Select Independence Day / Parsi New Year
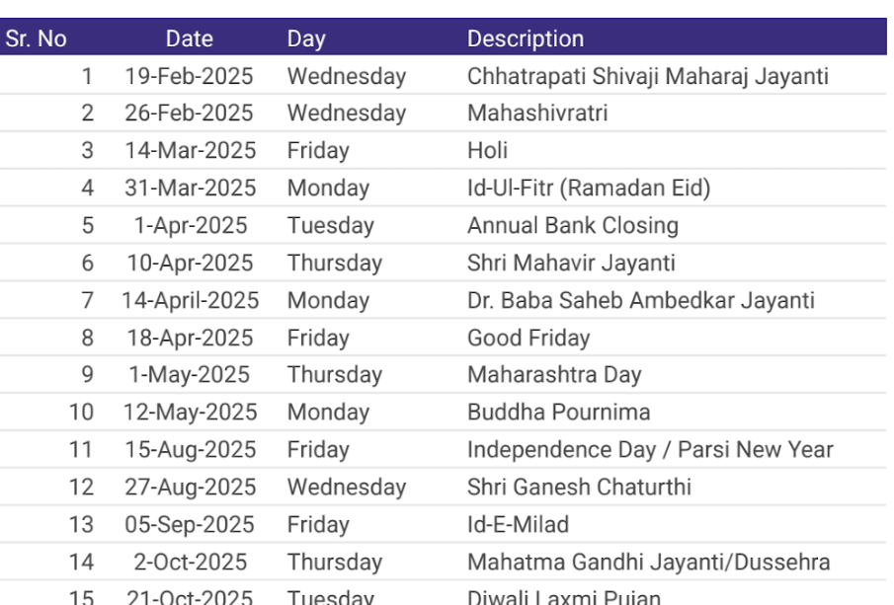This screenshot has width=894, height=605. [x=650, y=450]
